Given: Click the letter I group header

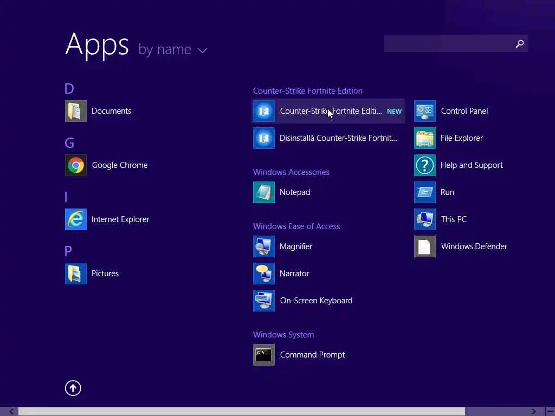Looking at the screenshot, I should click(x=66, y=197).
